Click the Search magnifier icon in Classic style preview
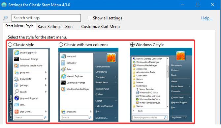221x128 pixels. click(x=16, y=92)
